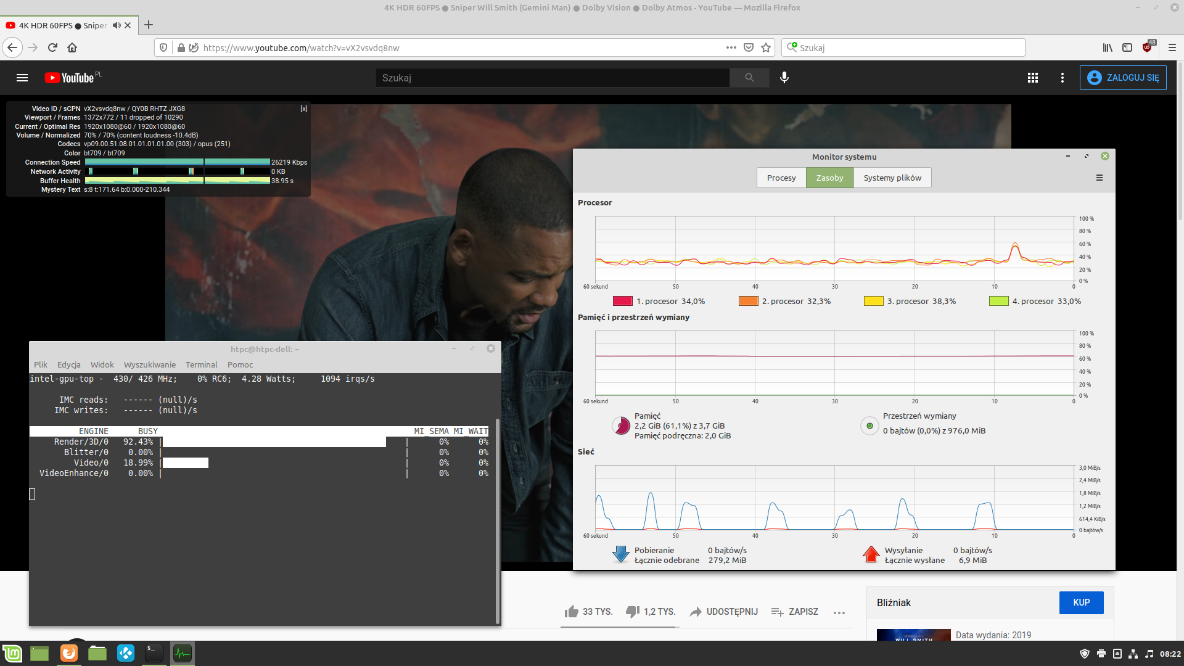Open network tray icon
1184x666 pixels.
pyautogui.click(x=1133, y=654)
